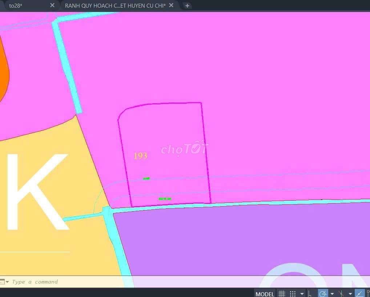The width and height of the screenshot is (370, 297).
Task: Close the to28* drawing tab
Action: pos(52,5)
